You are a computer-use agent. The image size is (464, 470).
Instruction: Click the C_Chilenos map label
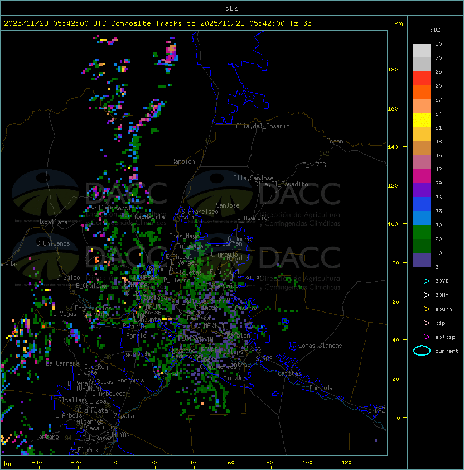coord(53,243)
